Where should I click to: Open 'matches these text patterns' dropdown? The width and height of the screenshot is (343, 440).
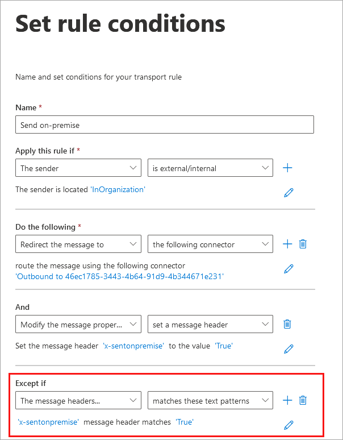[x=210, y=401]
